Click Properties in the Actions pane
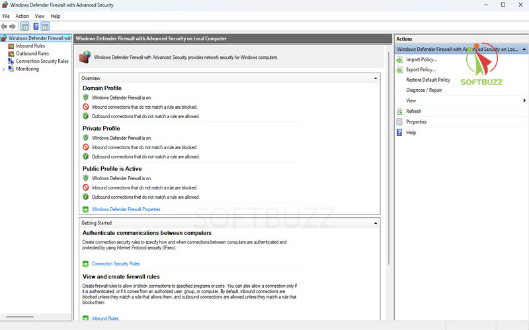The width and height of the screenshot is (529, 330). coord(417,122)
